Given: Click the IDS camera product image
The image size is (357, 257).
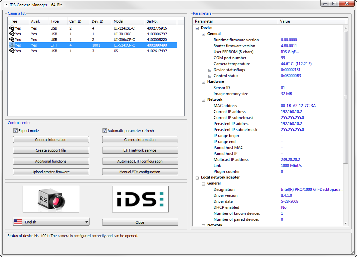Looking at the screenshot, I should (51, 199).
